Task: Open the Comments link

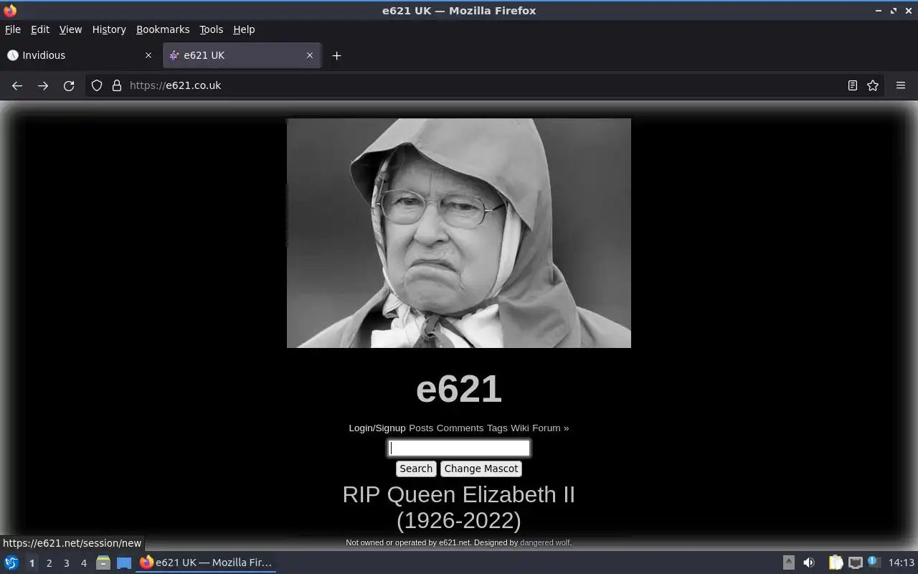Action: (x=460, y=428)
